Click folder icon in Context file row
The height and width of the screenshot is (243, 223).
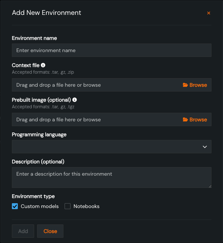click(x=186, y=85)
